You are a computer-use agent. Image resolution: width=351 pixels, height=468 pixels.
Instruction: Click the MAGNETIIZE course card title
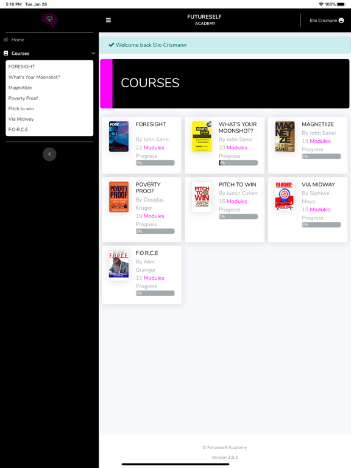317,124
